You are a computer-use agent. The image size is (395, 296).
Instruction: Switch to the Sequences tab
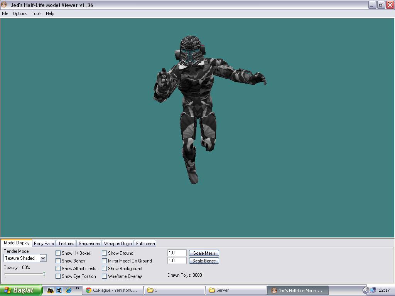tap(89, 244)
